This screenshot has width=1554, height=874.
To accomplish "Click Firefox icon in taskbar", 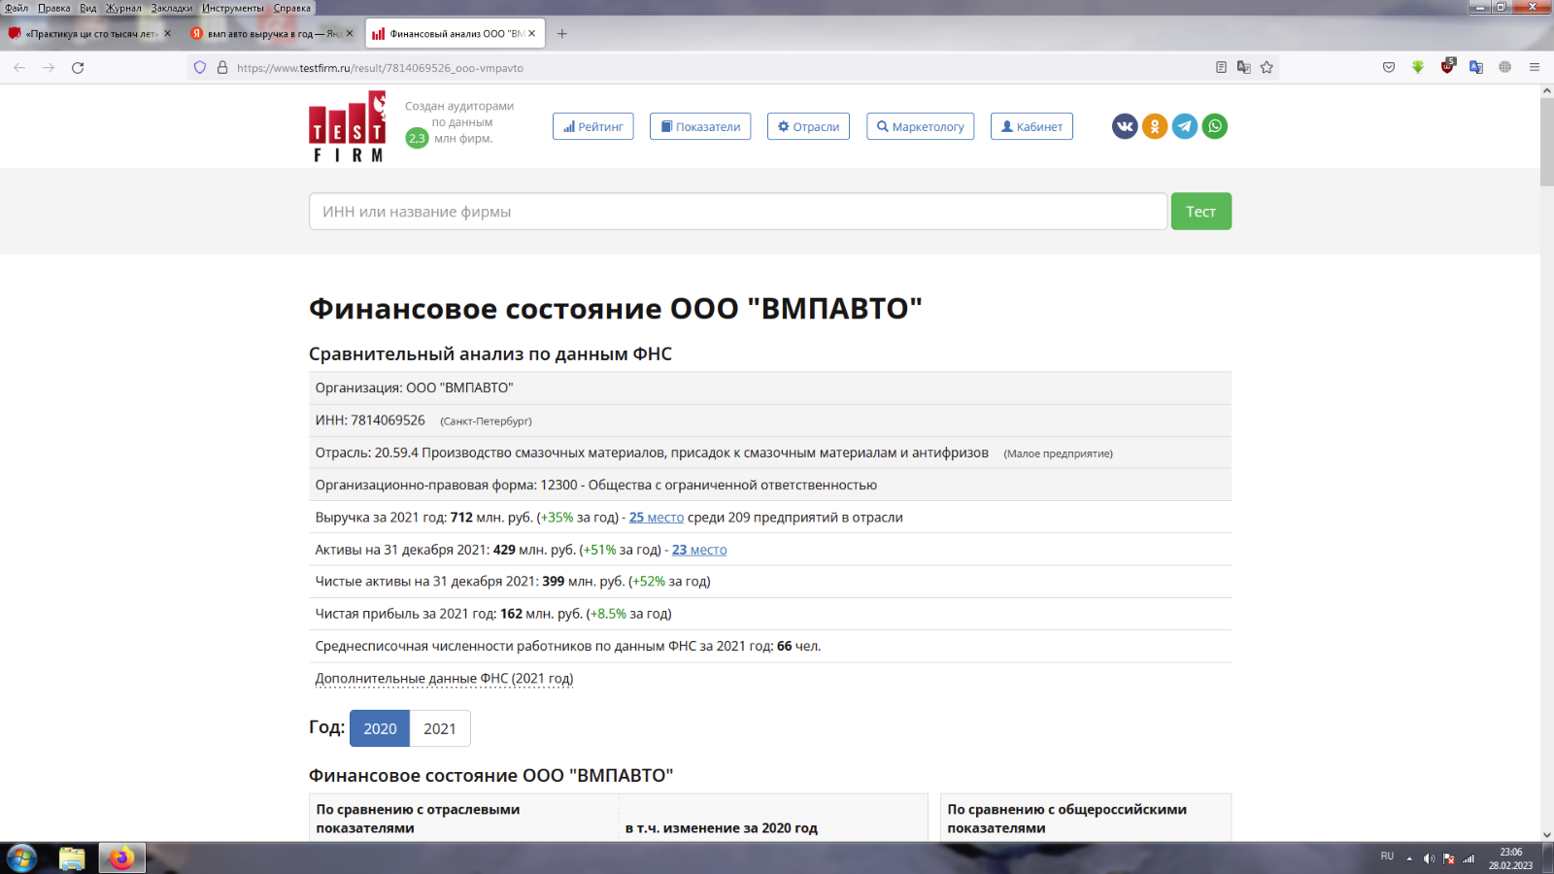I will tap(121, 858).
